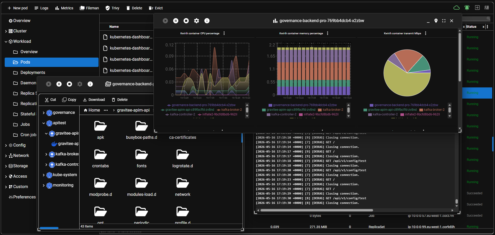Pause the Fileman window stream

point(59,84)
